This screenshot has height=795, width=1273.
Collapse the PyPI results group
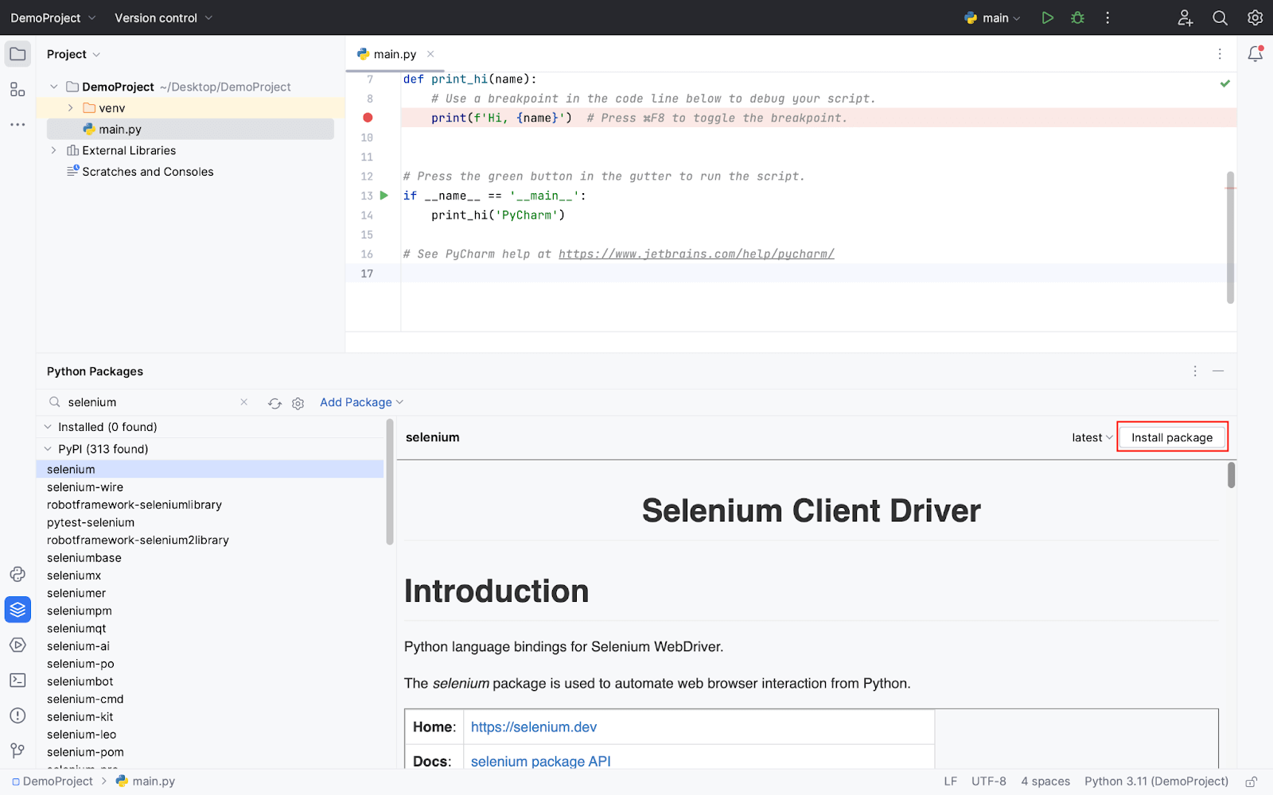point(48,449)
